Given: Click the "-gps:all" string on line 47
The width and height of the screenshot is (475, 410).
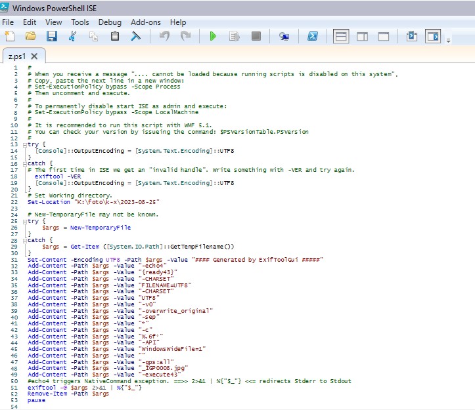Looking at the screenshot, I should [156, 362].
